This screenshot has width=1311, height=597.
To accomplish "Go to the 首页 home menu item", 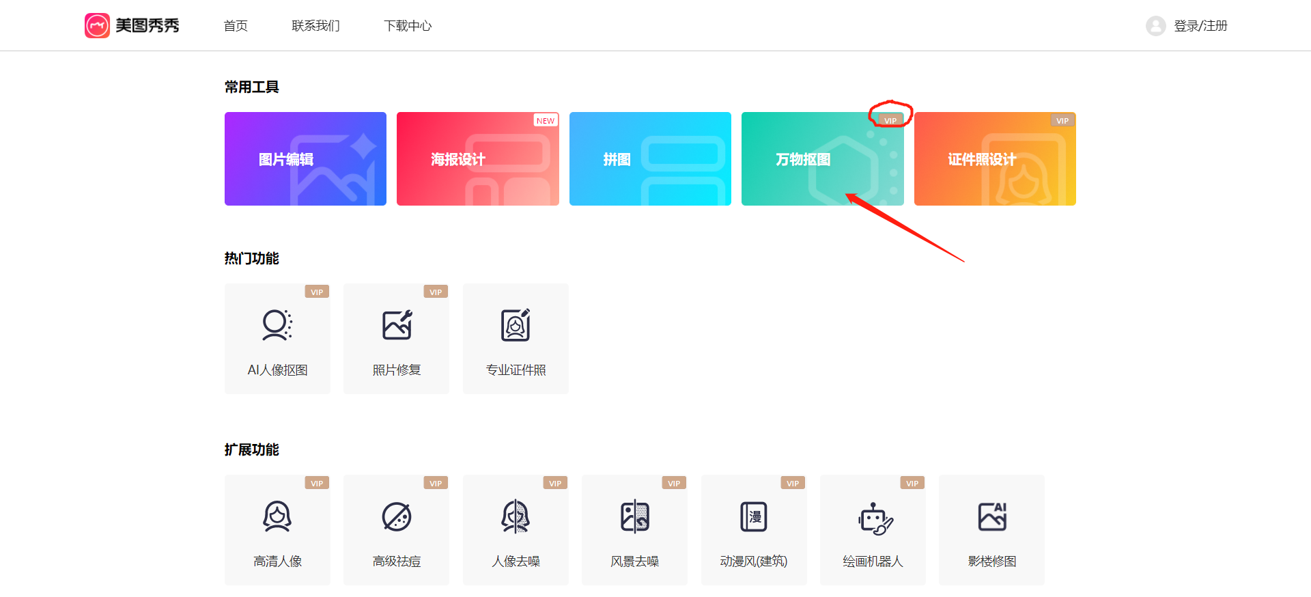I will tap(236, 26).
